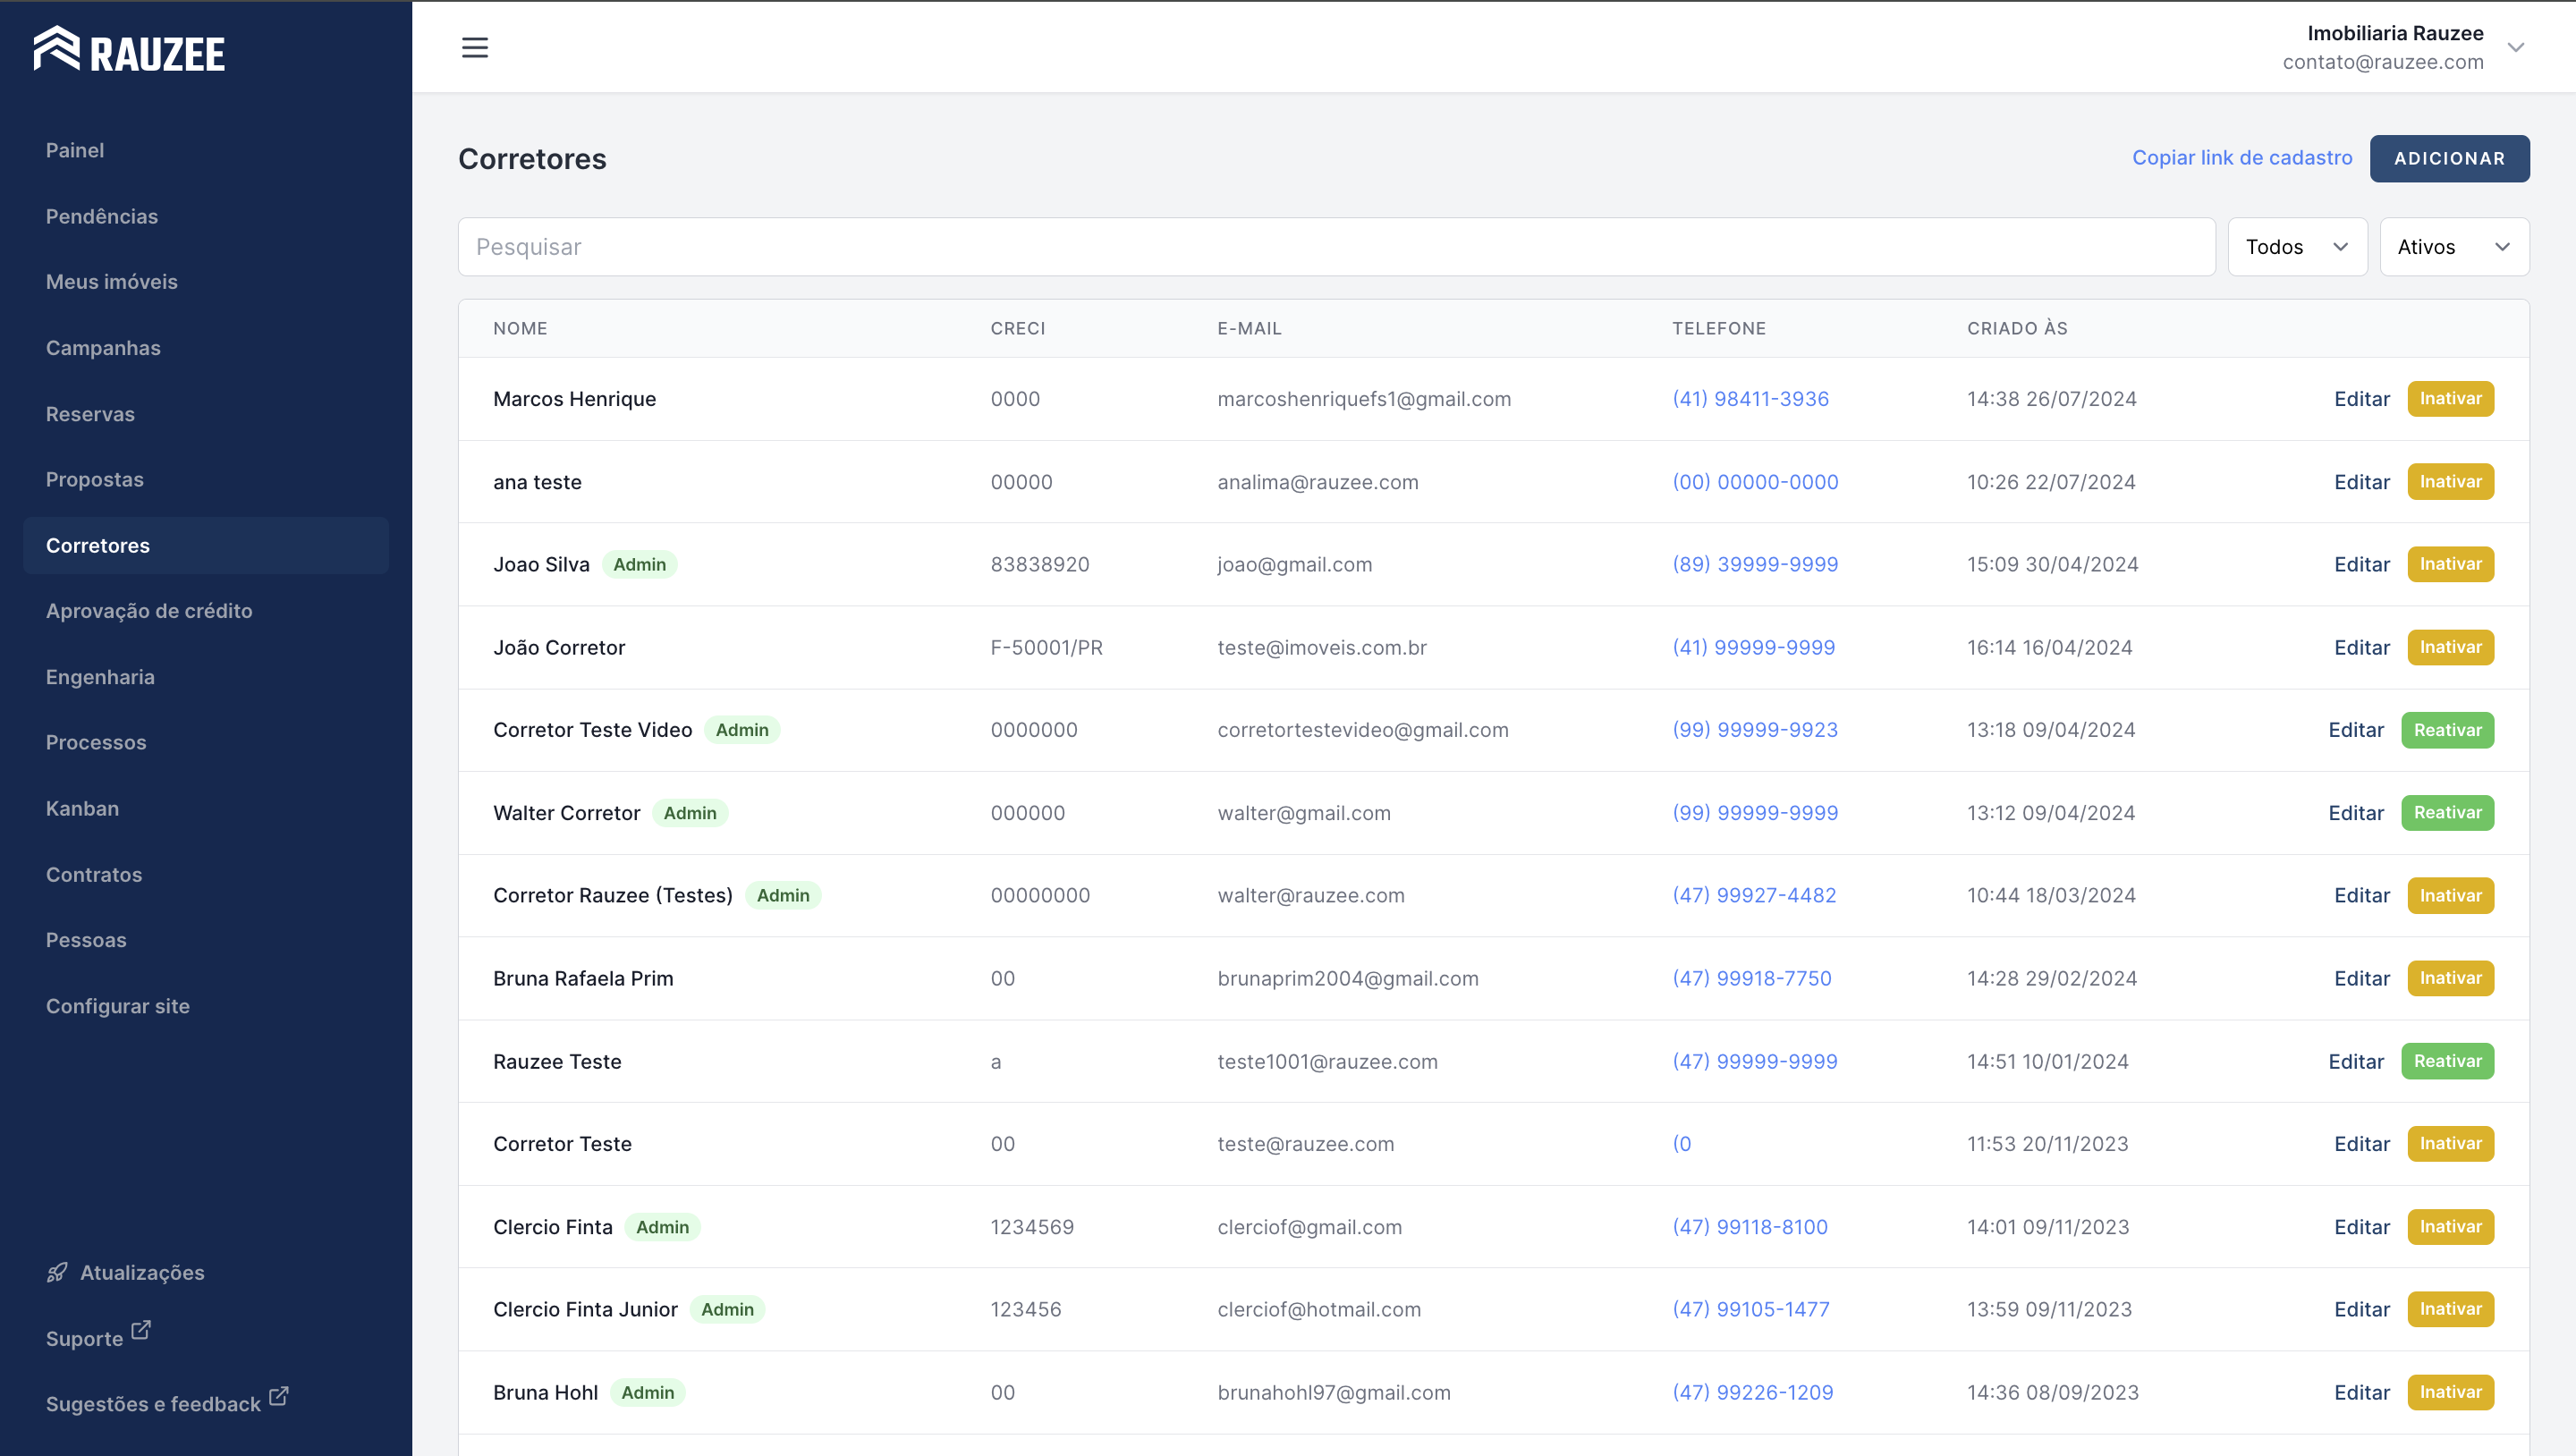2576x1456 pixels.
Task: Navigate to Campanhas
Action: 103,348
